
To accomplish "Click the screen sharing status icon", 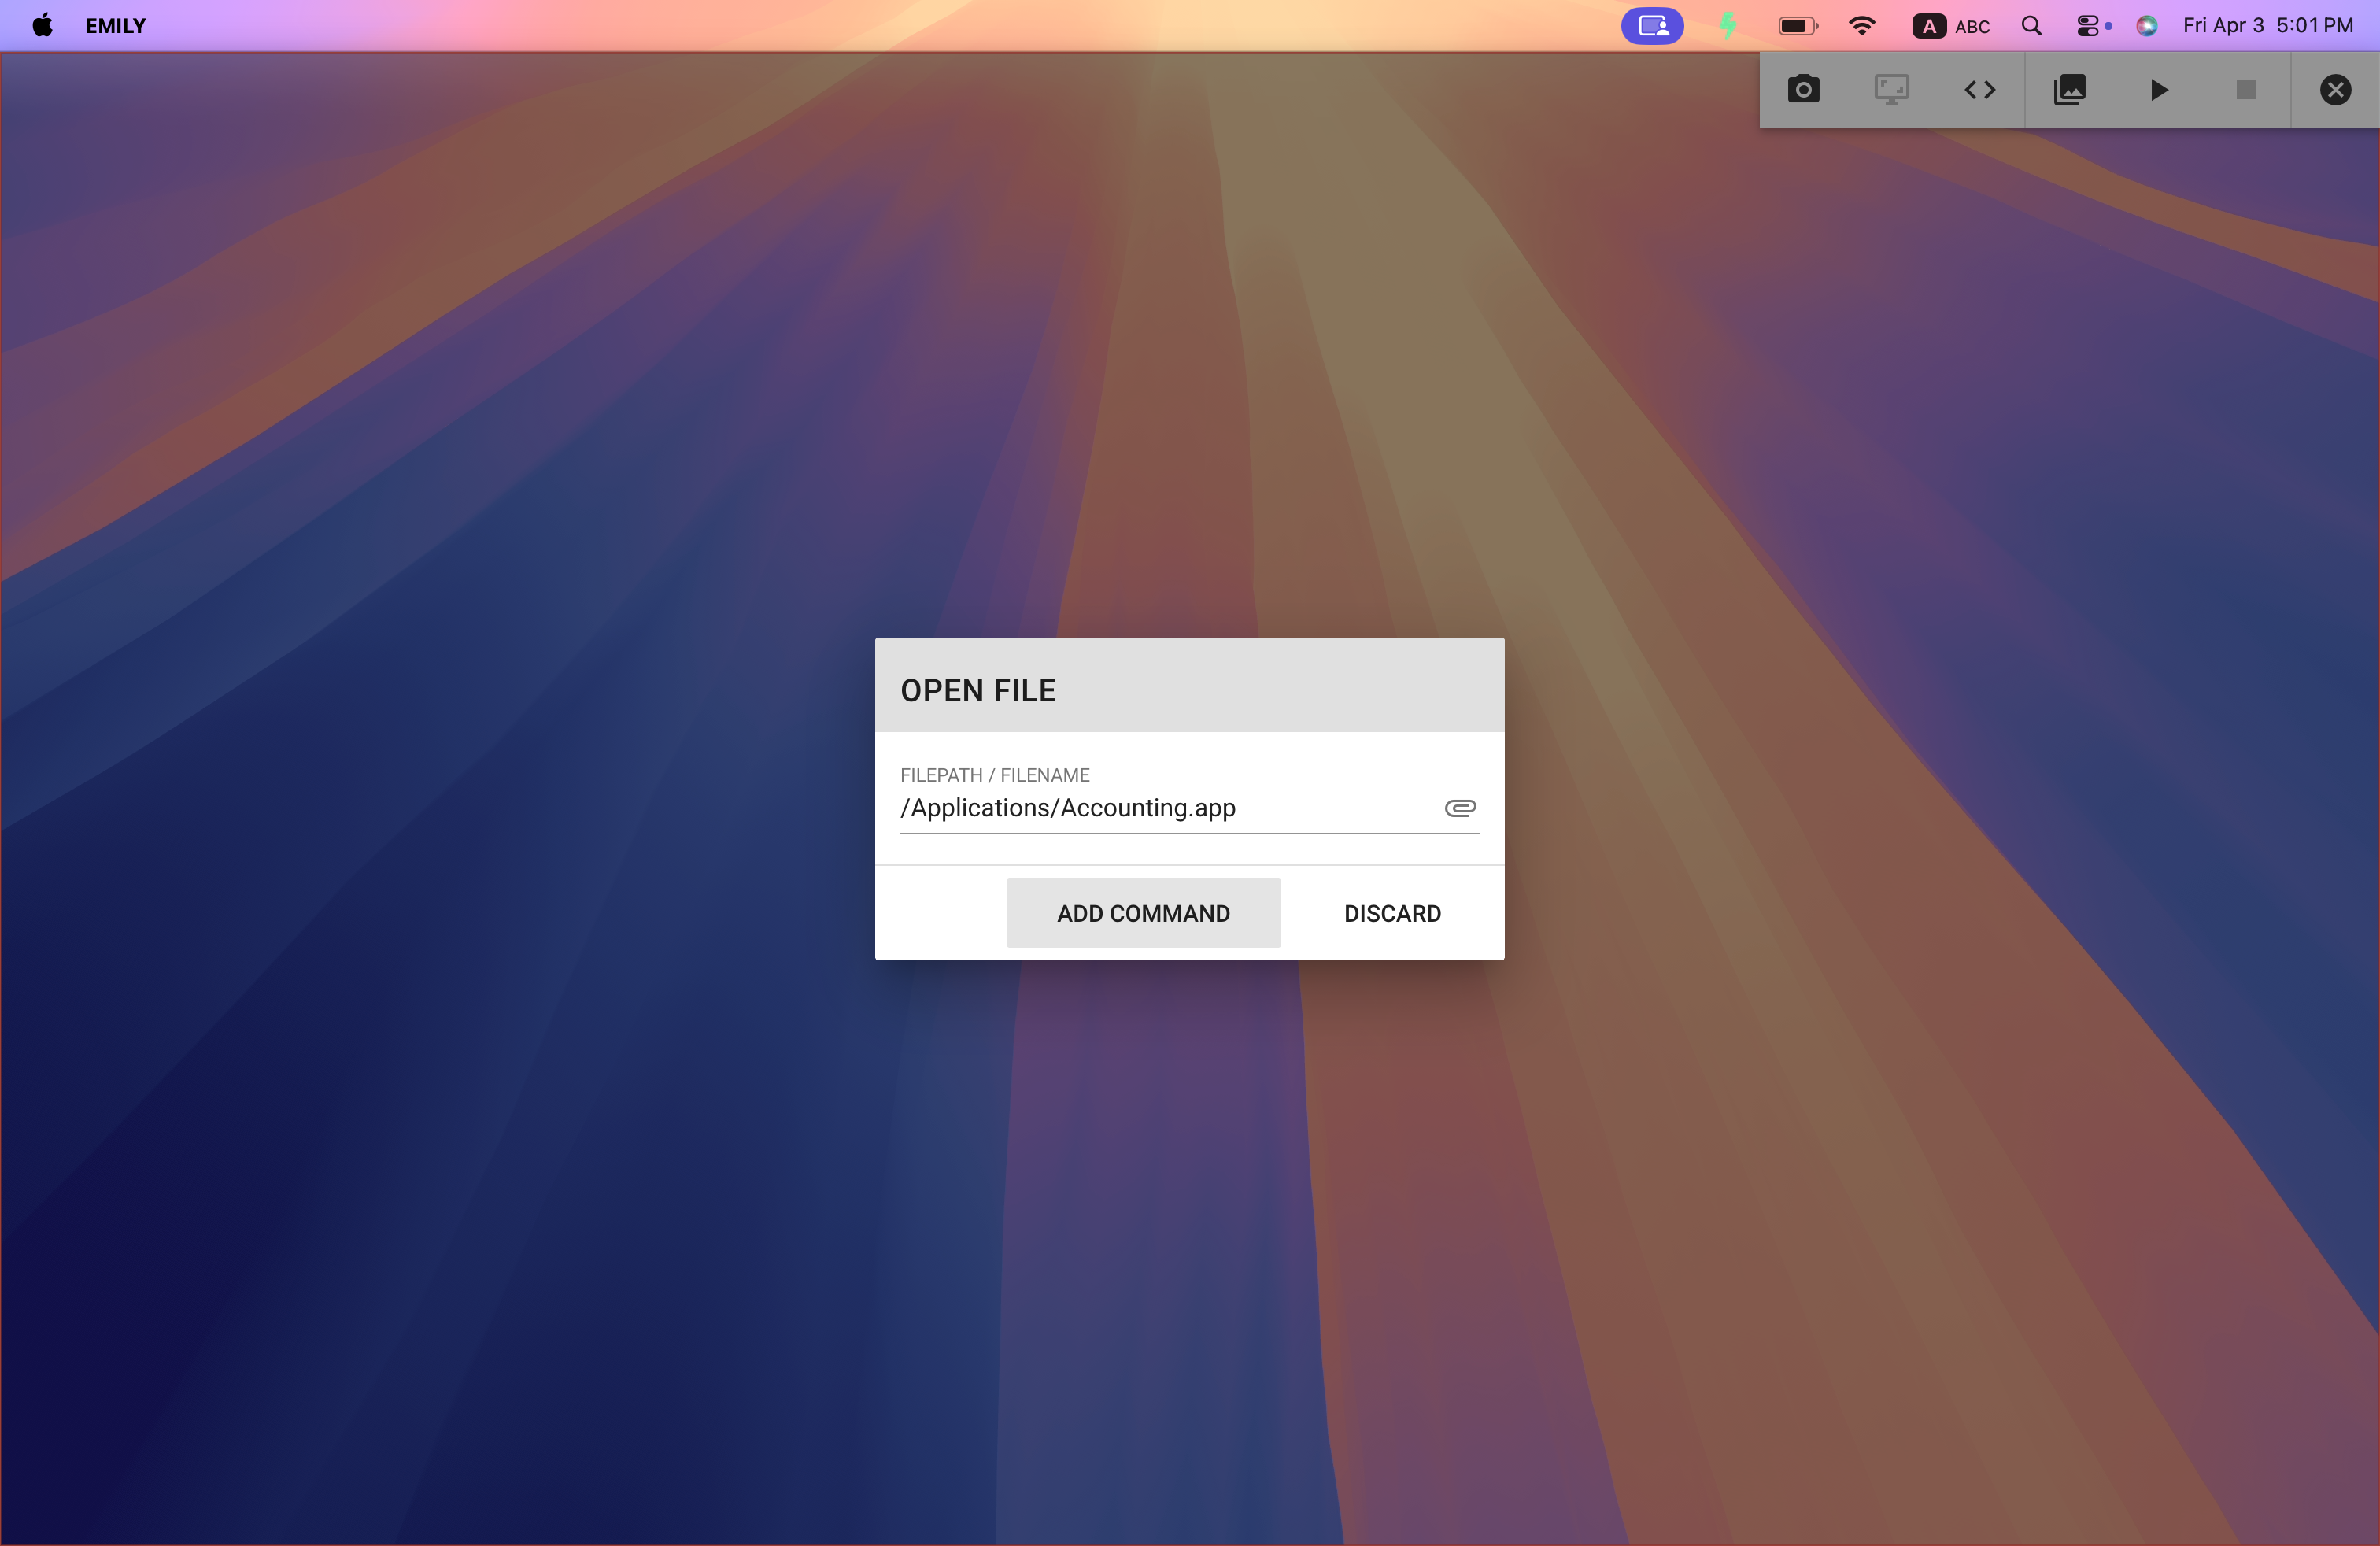I will click(1651, 25).
